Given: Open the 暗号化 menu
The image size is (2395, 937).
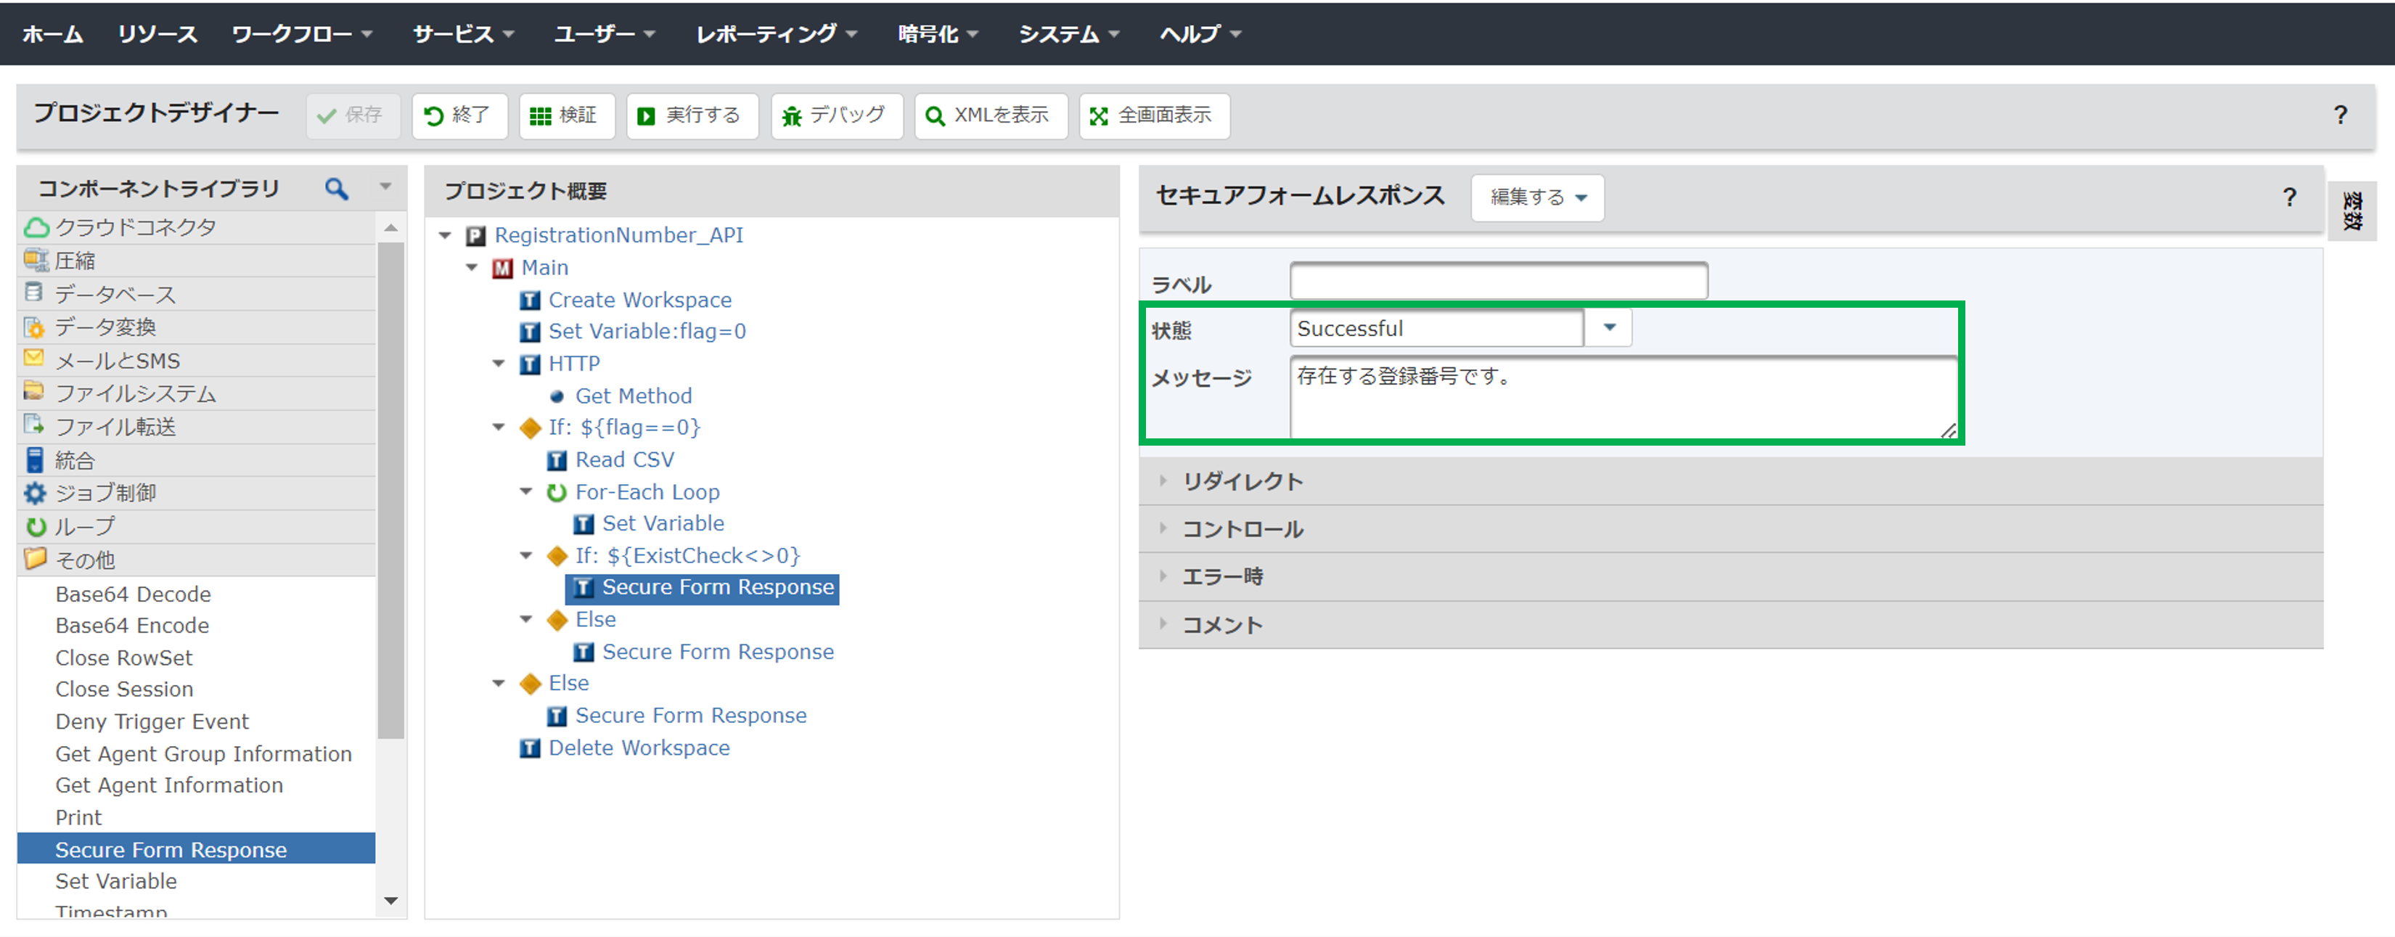Looking at the screenshot, I should coord(938,34).
